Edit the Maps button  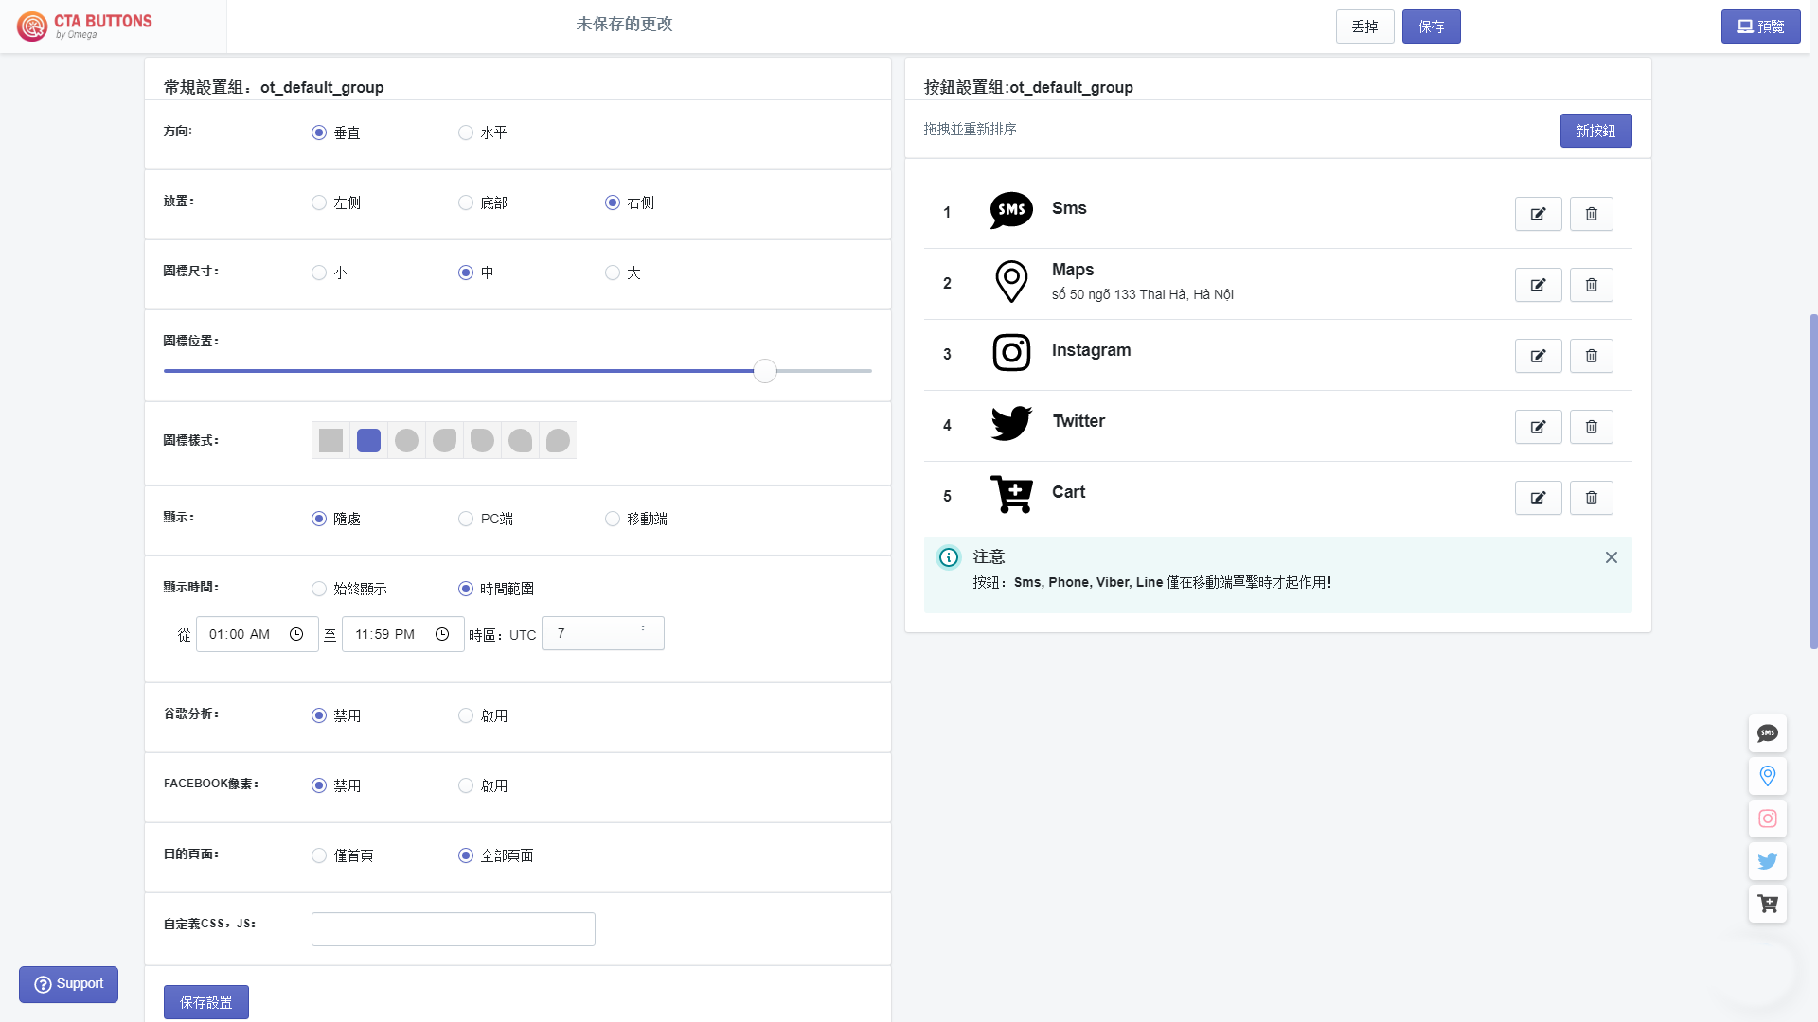pyautogui.click(x=1538, y=285)
